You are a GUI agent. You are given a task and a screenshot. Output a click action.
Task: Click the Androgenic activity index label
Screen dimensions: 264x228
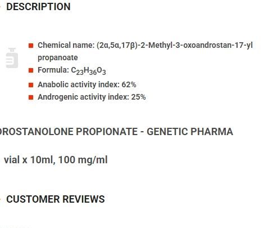point(83,97)
